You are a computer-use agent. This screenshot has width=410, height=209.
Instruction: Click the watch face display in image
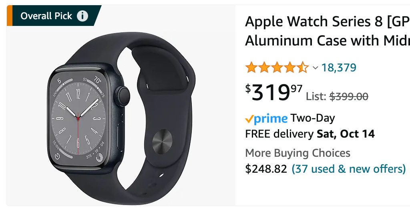pos(78,118)
